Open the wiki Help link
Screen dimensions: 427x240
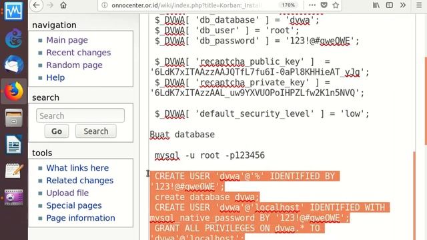coord(55,77)
